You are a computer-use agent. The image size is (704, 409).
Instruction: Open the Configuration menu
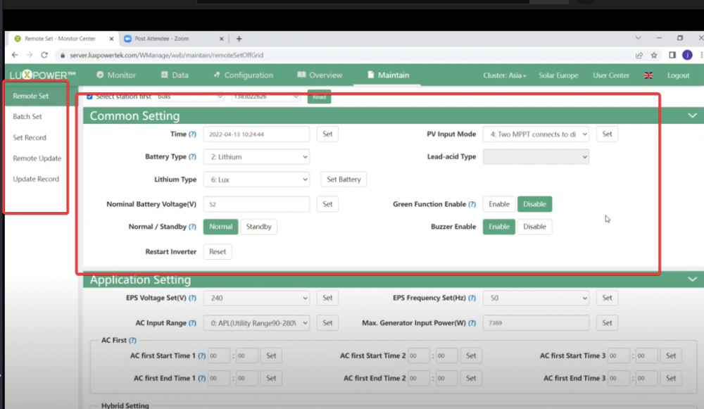pos(244,75)
